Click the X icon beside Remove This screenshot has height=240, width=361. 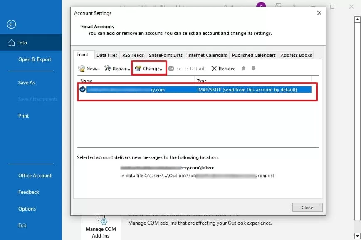point(214,69)
